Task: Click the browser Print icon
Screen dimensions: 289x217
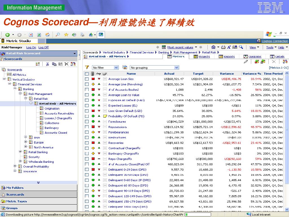Action: (x=82, y=35)
